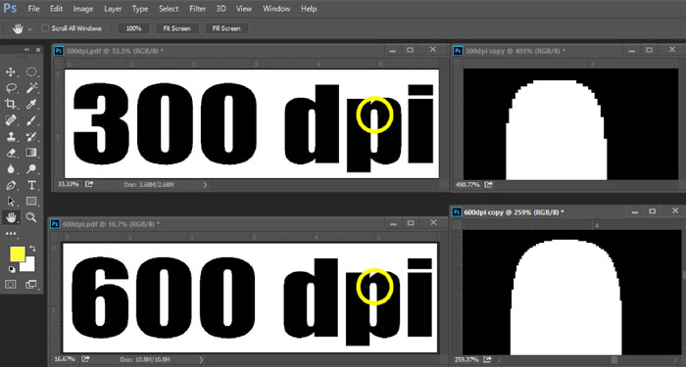Collapse the toolbox with double-arrow icon
The width and height of the screenshot is (686, 367).
click(x=27, y=50)
